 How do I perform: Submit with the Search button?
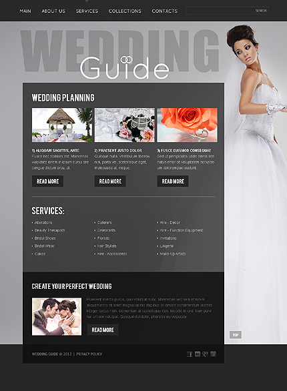click(261, 11)
